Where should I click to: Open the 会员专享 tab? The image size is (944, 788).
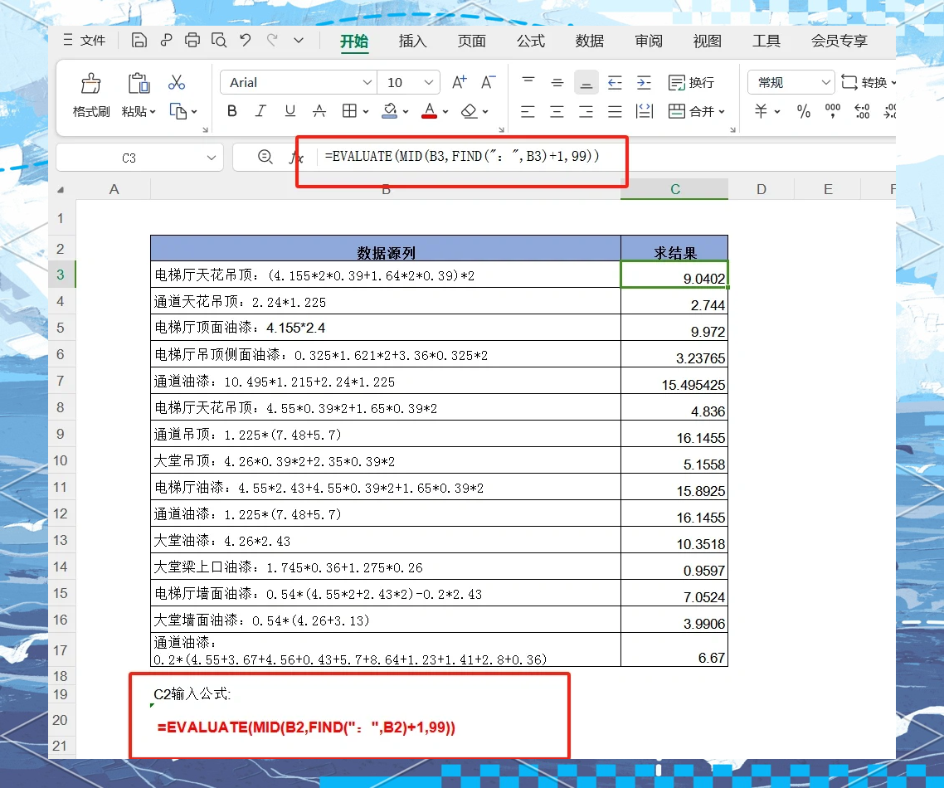(x=839, y=41)
